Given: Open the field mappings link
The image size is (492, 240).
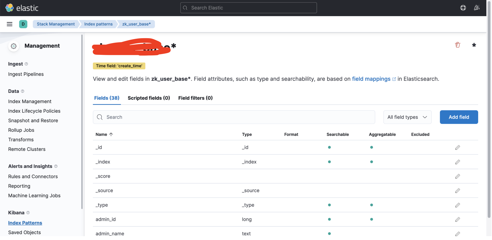Looking at the screenshot, I should (374, 79).
